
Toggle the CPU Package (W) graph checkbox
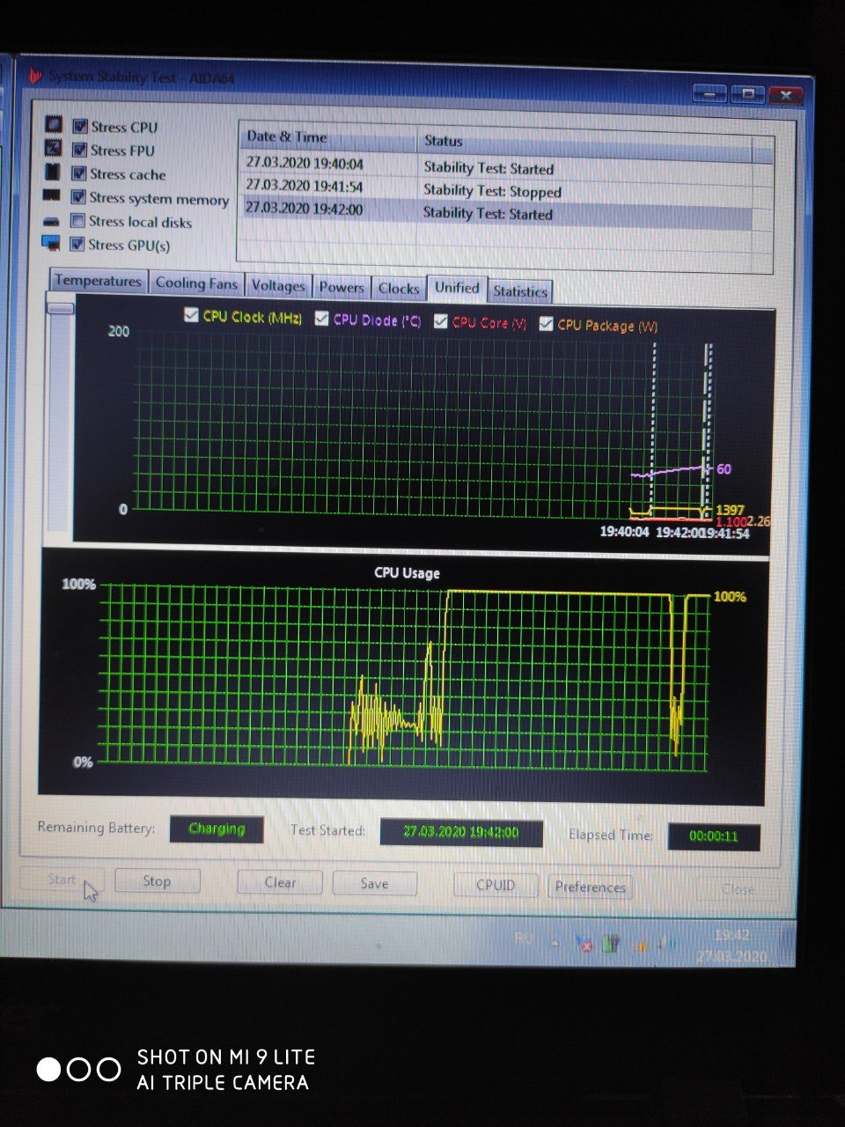pos(546,324)
